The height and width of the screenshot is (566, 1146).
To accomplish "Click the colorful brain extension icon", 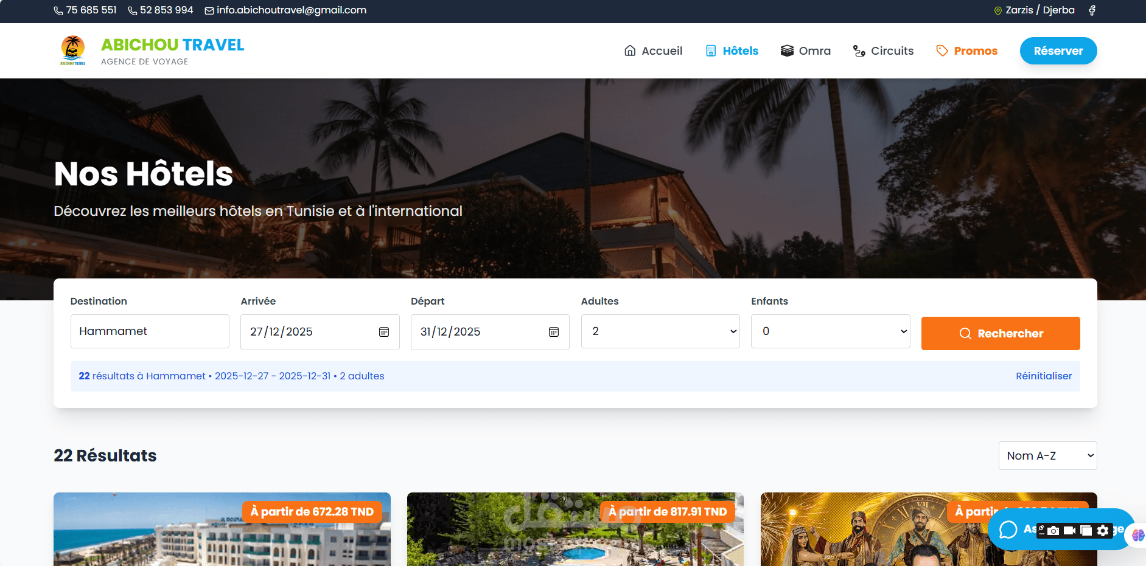I will 1137,535.
